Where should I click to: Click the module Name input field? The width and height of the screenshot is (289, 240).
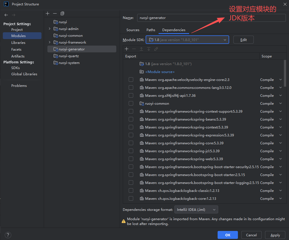coord(211,18)
